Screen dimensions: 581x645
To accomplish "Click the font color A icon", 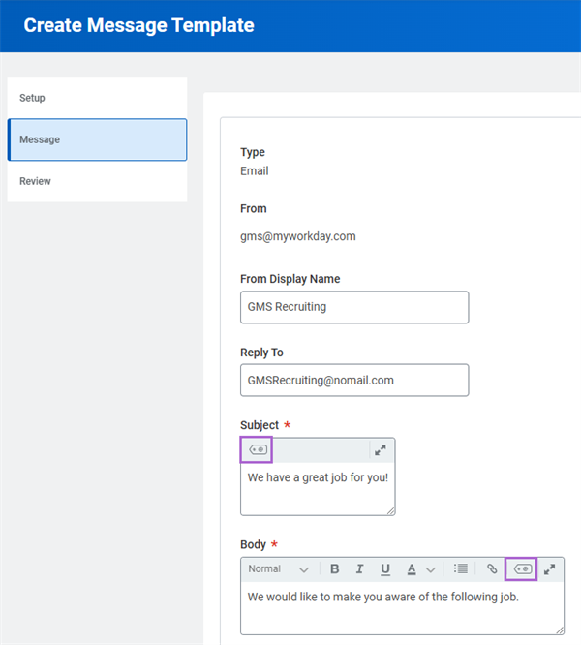I will [412, 569].
